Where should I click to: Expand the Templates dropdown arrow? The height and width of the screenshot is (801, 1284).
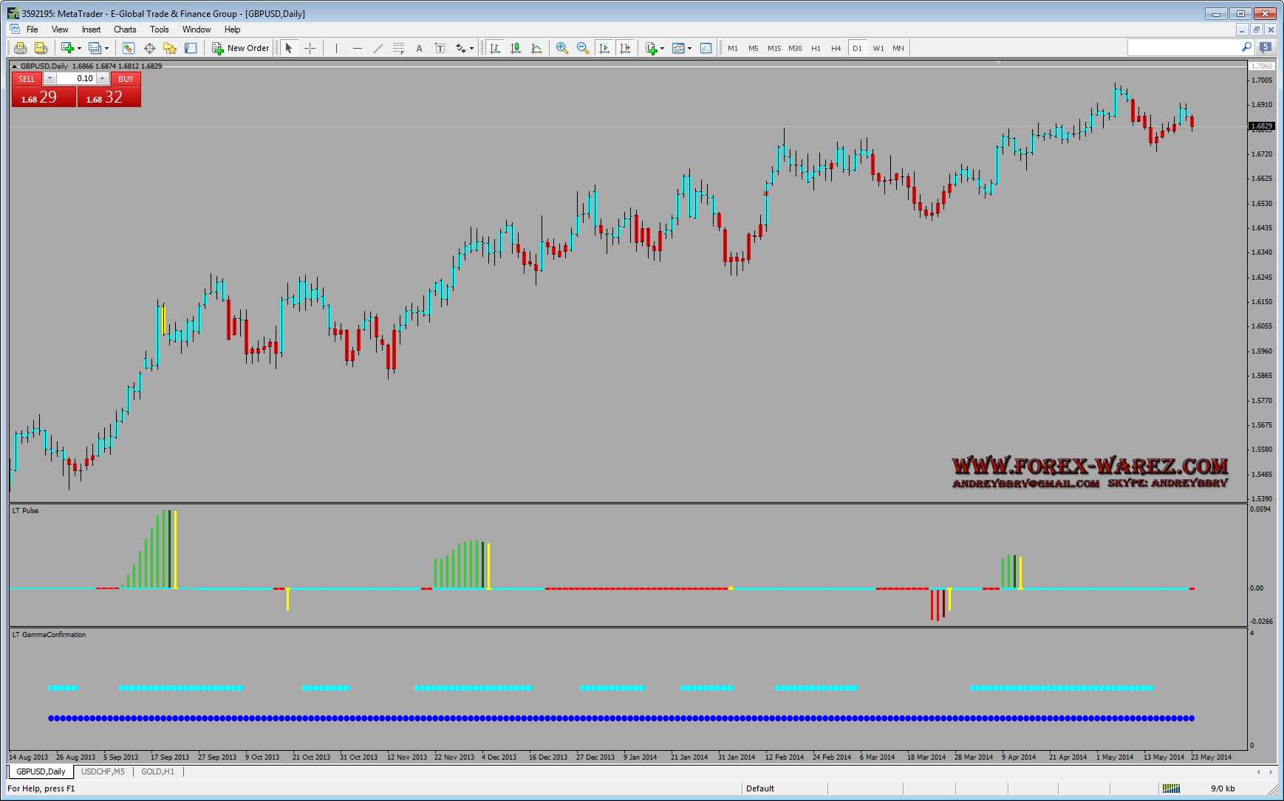coord(689,48)
